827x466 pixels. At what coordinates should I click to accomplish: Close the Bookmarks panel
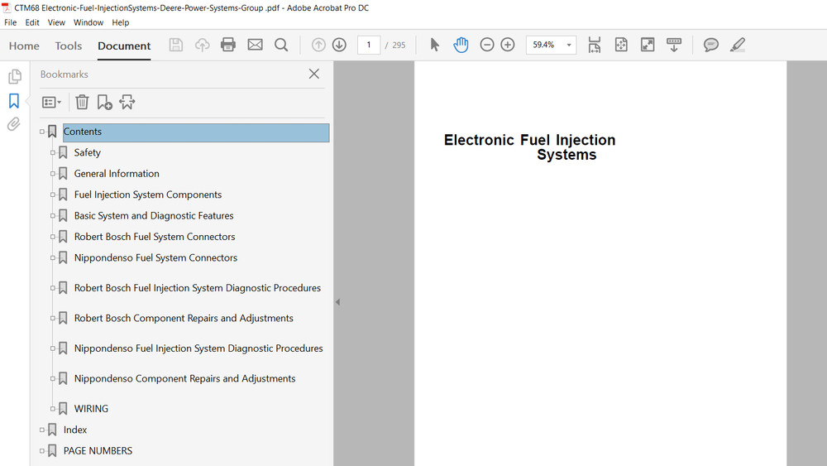point(313,74)
